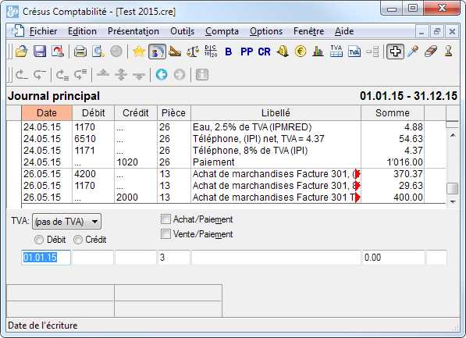Screen dimensions: 466x338
Task: Go back with the blue arrow icon
Action: 162,74
